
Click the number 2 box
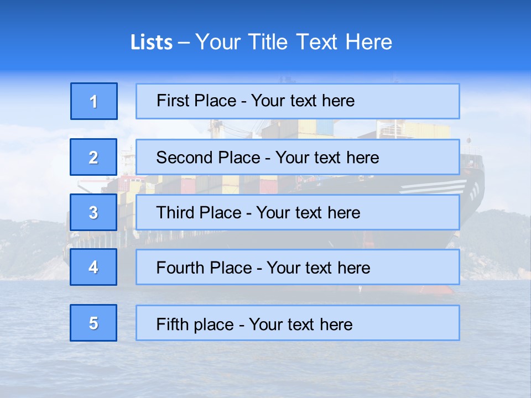click(93, 157)
